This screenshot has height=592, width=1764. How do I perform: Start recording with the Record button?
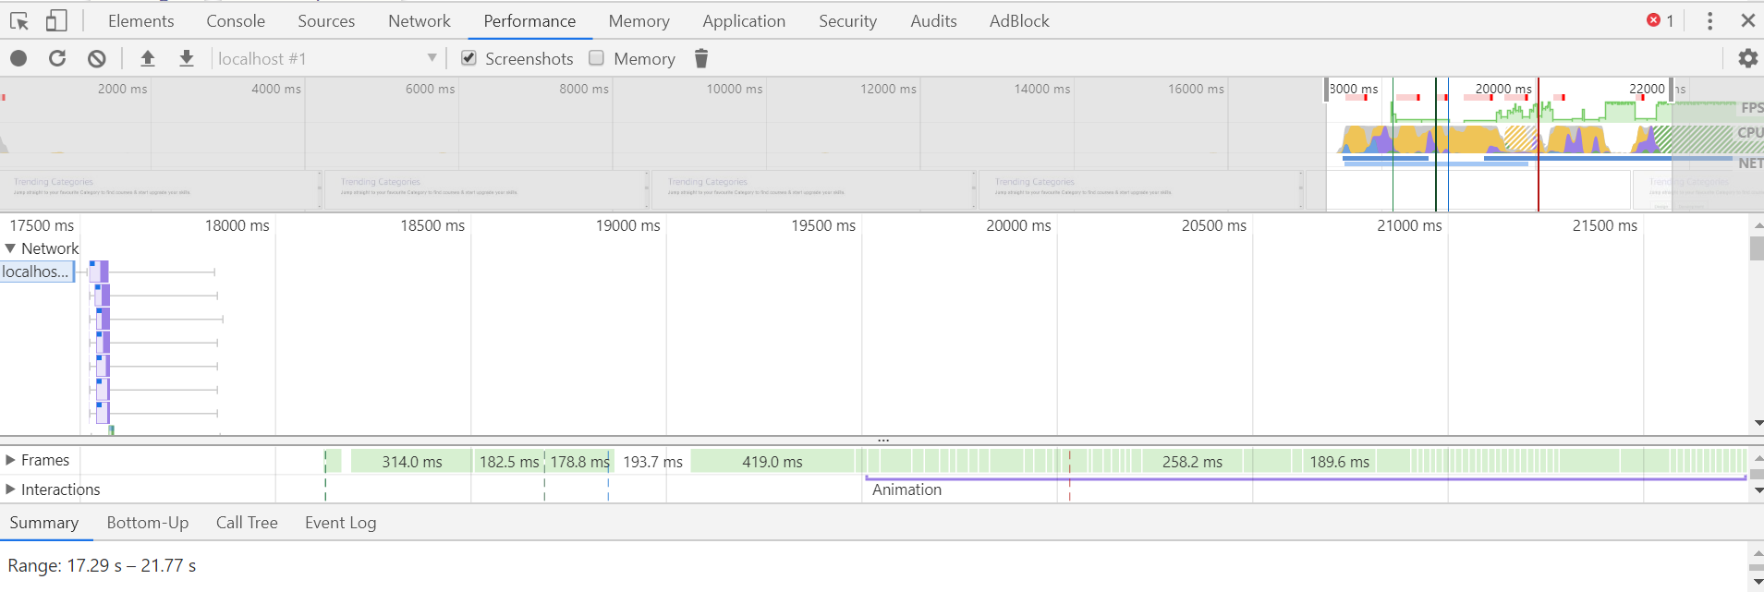pyautogui.click(x=18, y=58)
